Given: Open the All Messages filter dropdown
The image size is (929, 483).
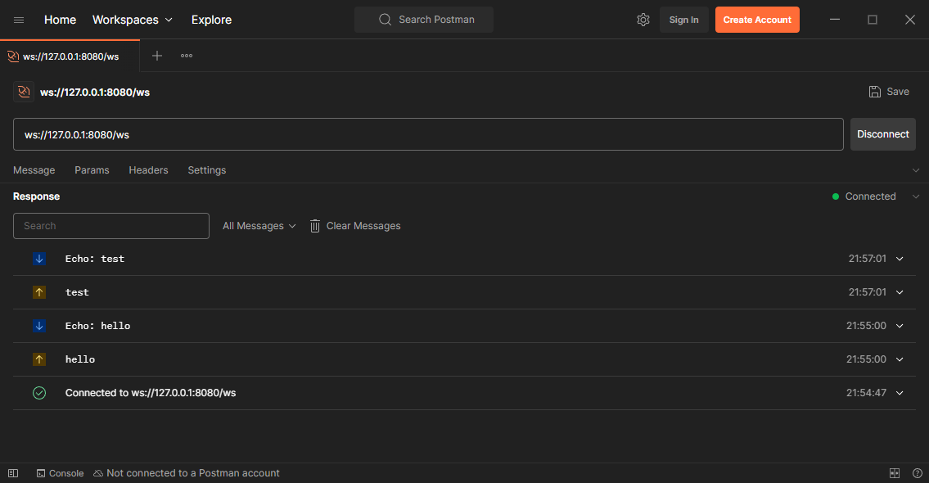Looking at the screenshot, I should (x=259, y=226).
